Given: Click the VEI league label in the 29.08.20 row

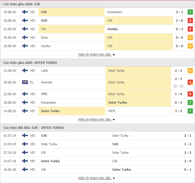Looking at the screenshot, I should [x=33, y=12].
